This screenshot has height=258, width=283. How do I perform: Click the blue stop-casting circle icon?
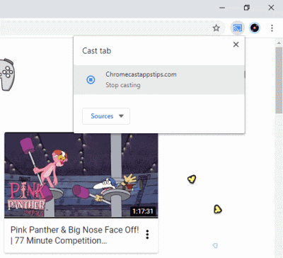click(91, 79)
